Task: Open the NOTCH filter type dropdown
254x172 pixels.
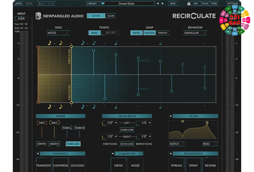Action: (x=177, y=144)
